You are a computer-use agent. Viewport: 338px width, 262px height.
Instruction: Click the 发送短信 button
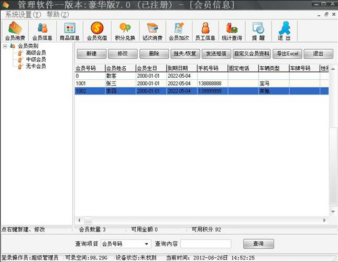point(216,54)
